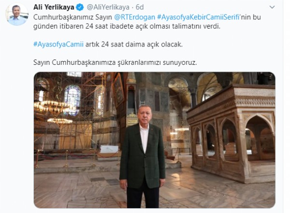This screenshot has width=290, height=213.
Task: Enlarge the attached Hagia Sophia photo
Action: pyautogui.click(x=155, y=140)
